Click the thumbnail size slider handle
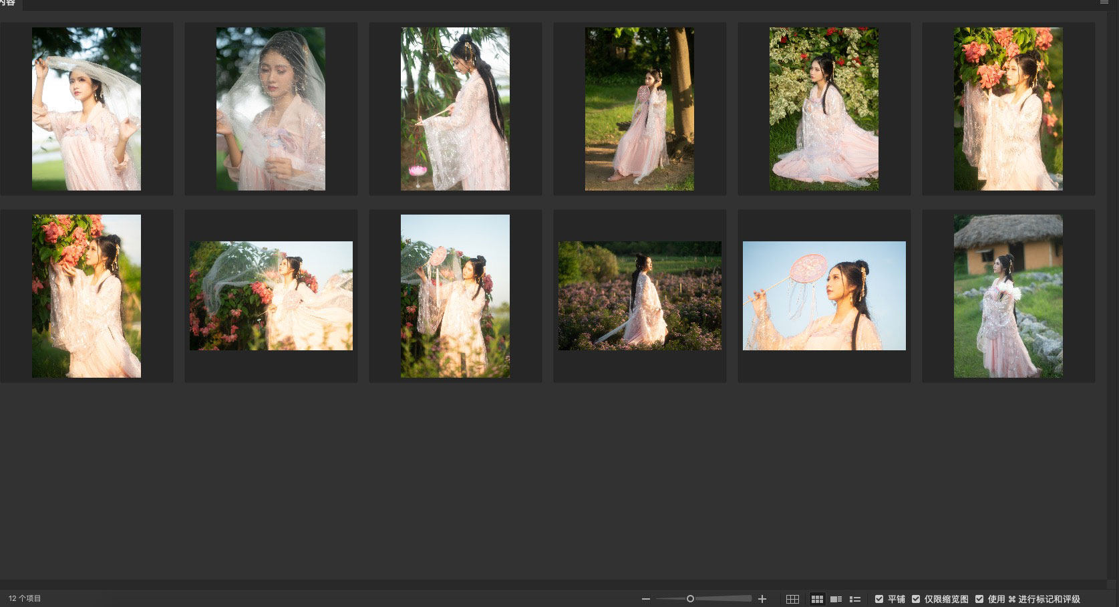The image size is (1119, 607). tap(690, 599)
